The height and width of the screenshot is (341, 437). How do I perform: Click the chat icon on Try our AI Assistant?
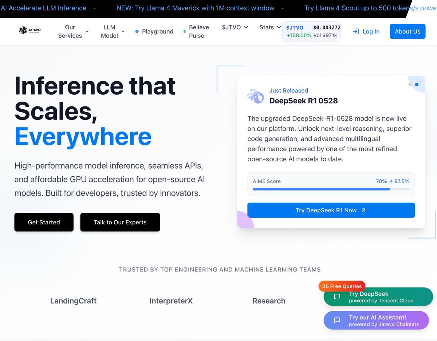click(x=337, y=320)
